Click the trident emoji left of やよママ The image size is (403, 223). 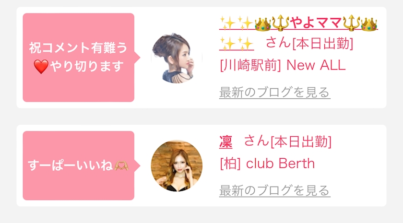[x=280, y=23]
